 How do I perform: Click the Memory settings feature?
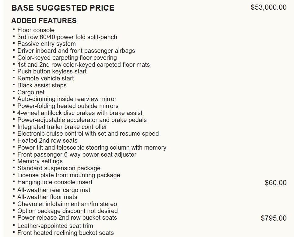click(40, 161)
